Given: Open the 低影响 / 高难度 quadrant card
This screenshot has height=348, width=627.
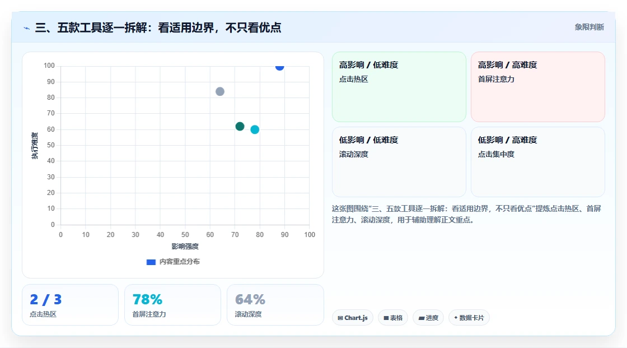Looking at the screenshot, I should tap(538, 162).
